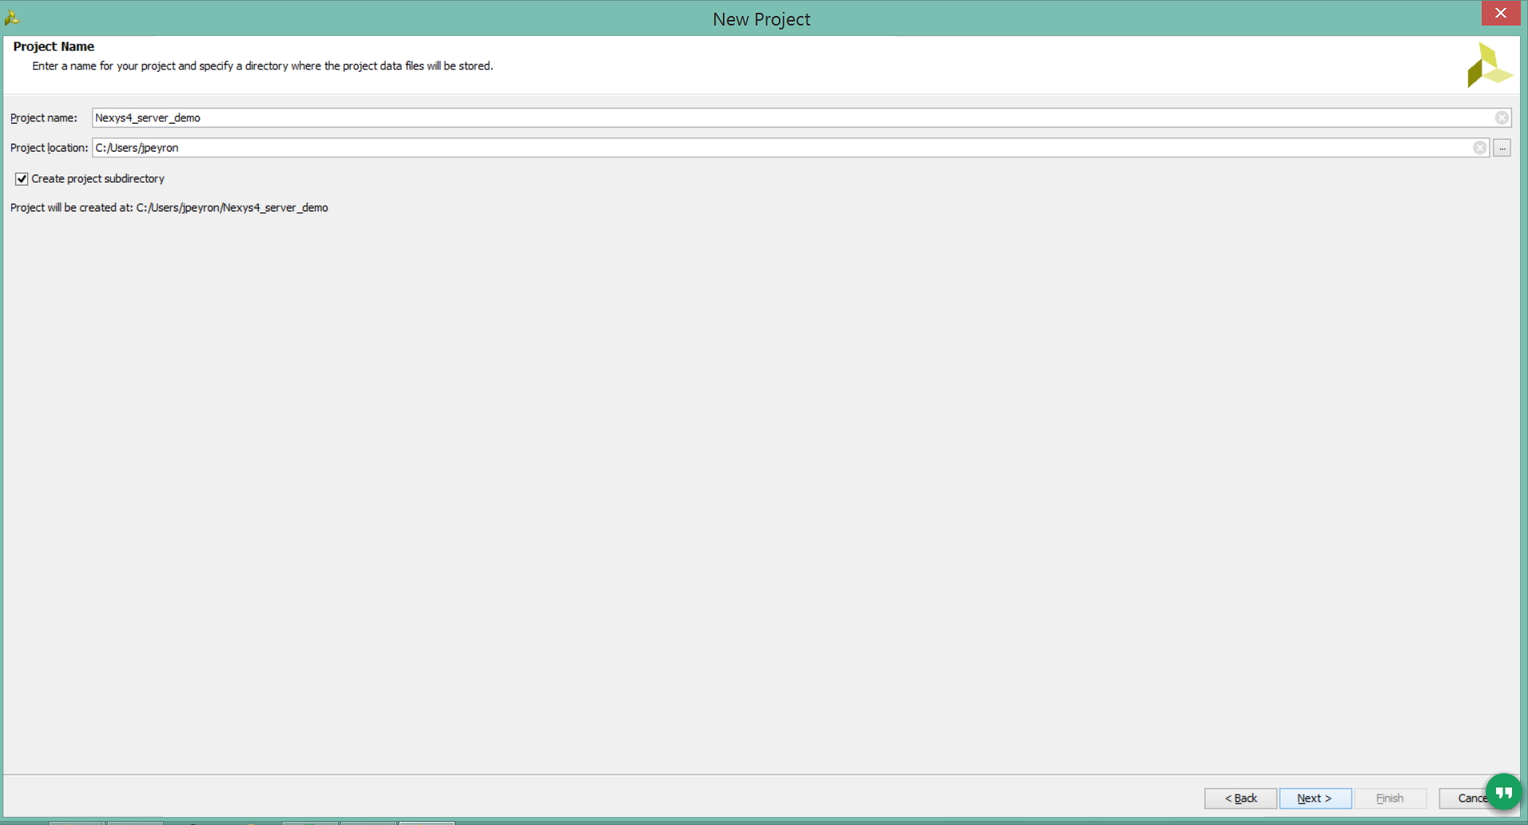Image resolution: width=1528 pixels, height=825 pixels.
Task: Click the Xilinx logo in the header
Action: pyautogui.click(x=1489, y=65)
